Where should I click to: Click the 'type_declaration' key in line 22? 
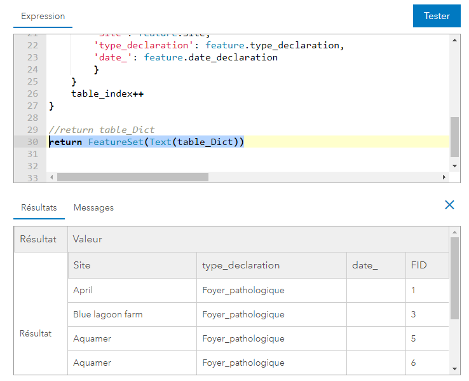pyautogui.click(x=144, y=45)
